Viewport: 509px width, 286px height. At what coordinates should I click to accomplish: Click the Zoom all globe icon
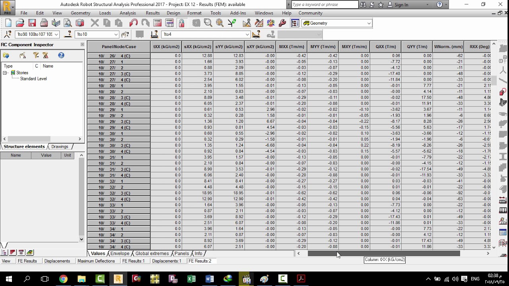tap(220, 23)
